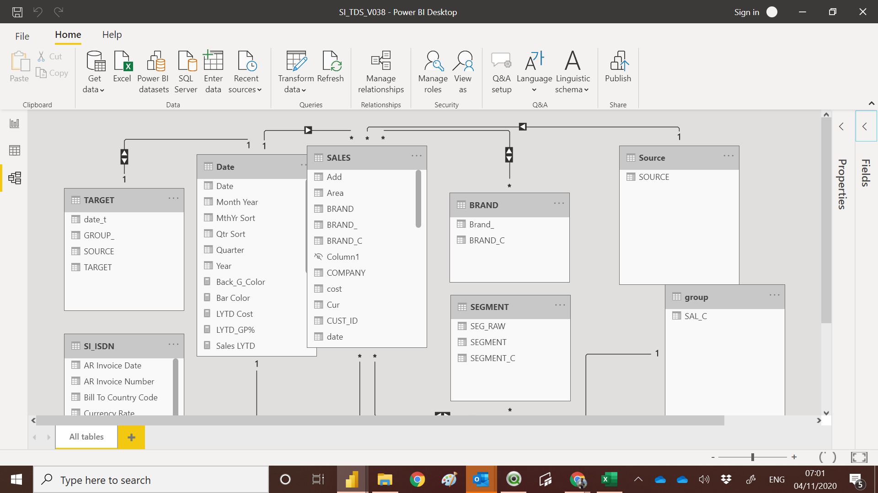Select Model view in left sidebar

coord(15,178)
